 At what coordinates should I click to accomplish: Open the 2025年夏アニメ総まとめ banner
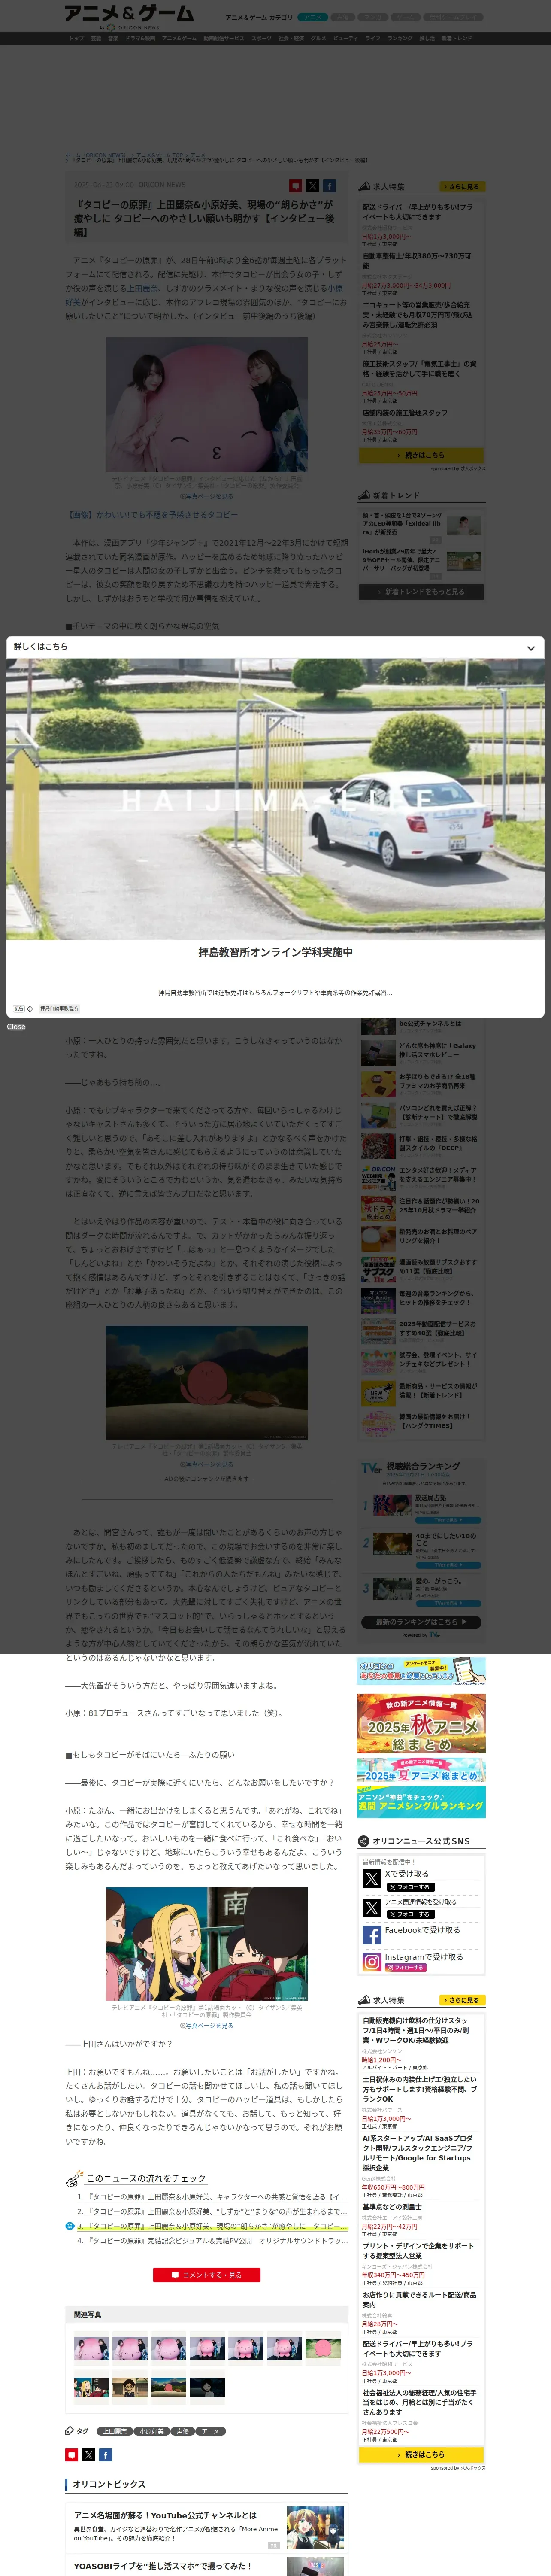421,1771
